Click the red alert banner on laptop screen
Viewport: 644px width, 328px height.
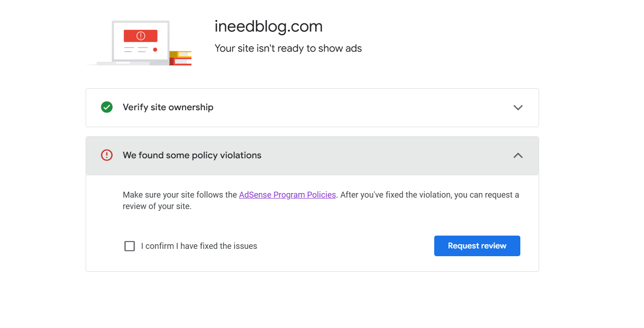tap(141, 36)
